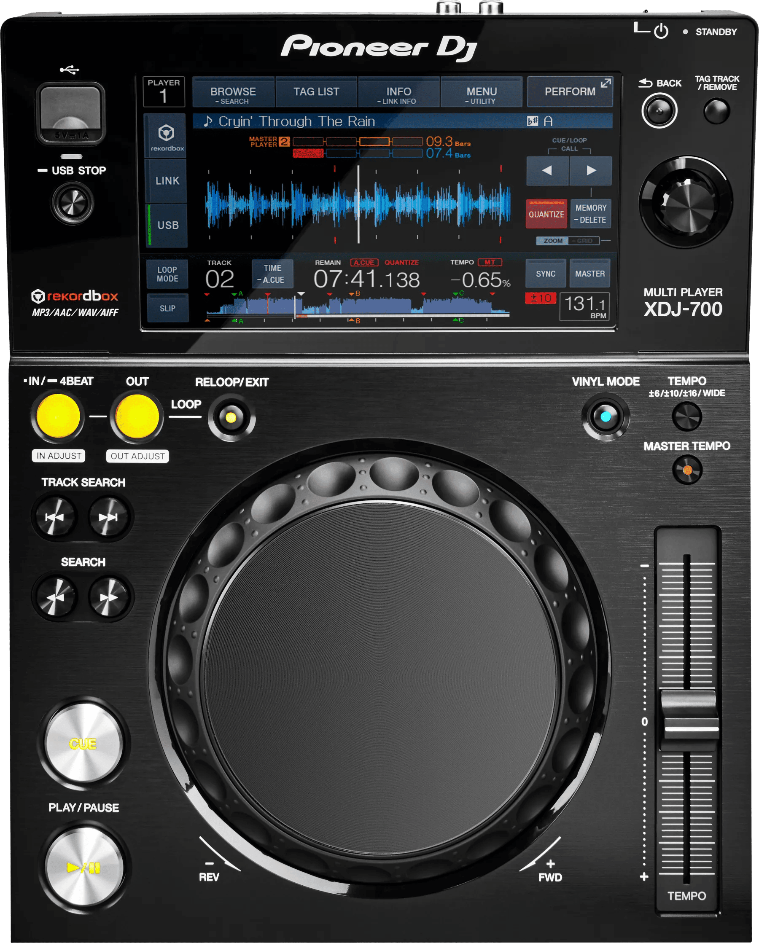Toggle Vinyl Mode button
Viewport: 759px width, 943px height.
[x=606, y=417]
